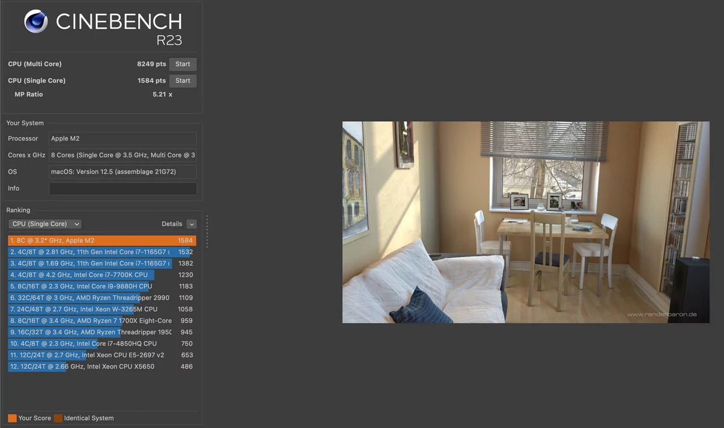The image size is (724, 428).
Task: Click the MP Ratio label
Action: pos(29,95)
